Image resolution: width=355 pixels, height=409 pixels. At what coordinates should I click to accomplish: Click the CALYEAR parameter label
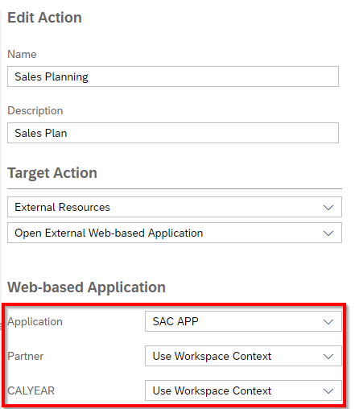(x=31, y=390)
